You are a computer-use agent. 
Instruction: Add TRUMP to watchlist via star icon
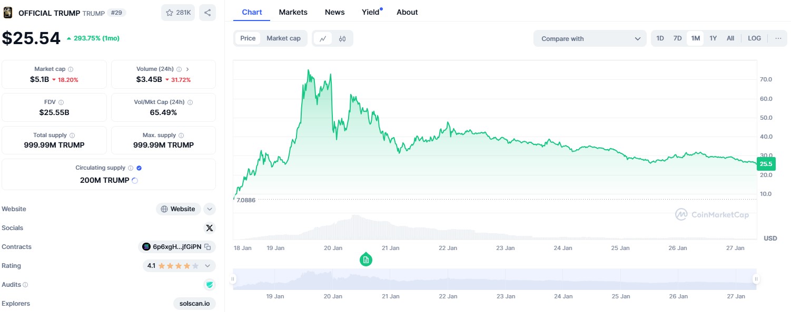click(x=170, y=12)
